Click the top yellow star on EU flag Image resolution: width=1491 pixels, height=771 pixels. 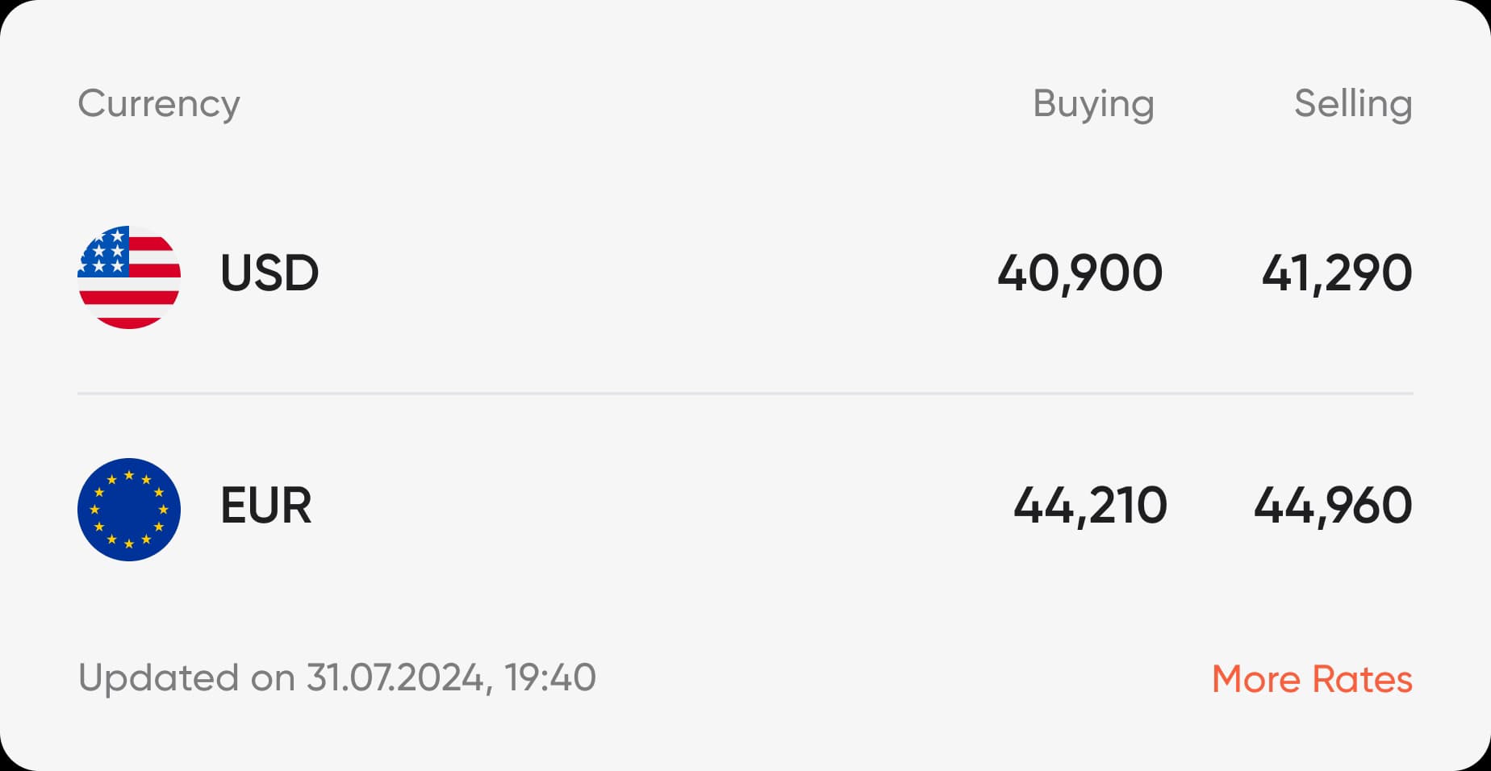click(129, 475)
